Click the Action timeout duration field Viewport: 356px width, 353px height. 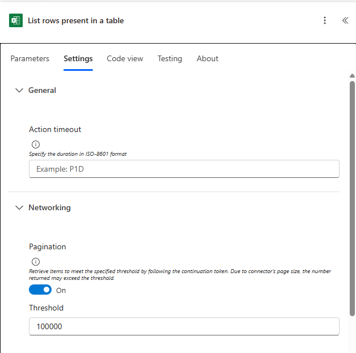click(184, 169)
